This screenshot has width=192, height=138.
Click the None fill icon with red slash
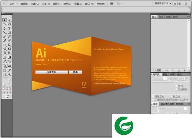pyautogui.click(x=10, y=89)
